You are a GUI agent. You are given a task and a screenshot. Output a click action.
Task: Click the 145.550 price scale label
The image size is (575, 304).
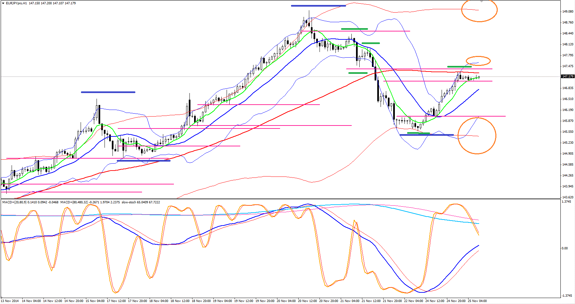pyautogui.click(x=568, y=132)
